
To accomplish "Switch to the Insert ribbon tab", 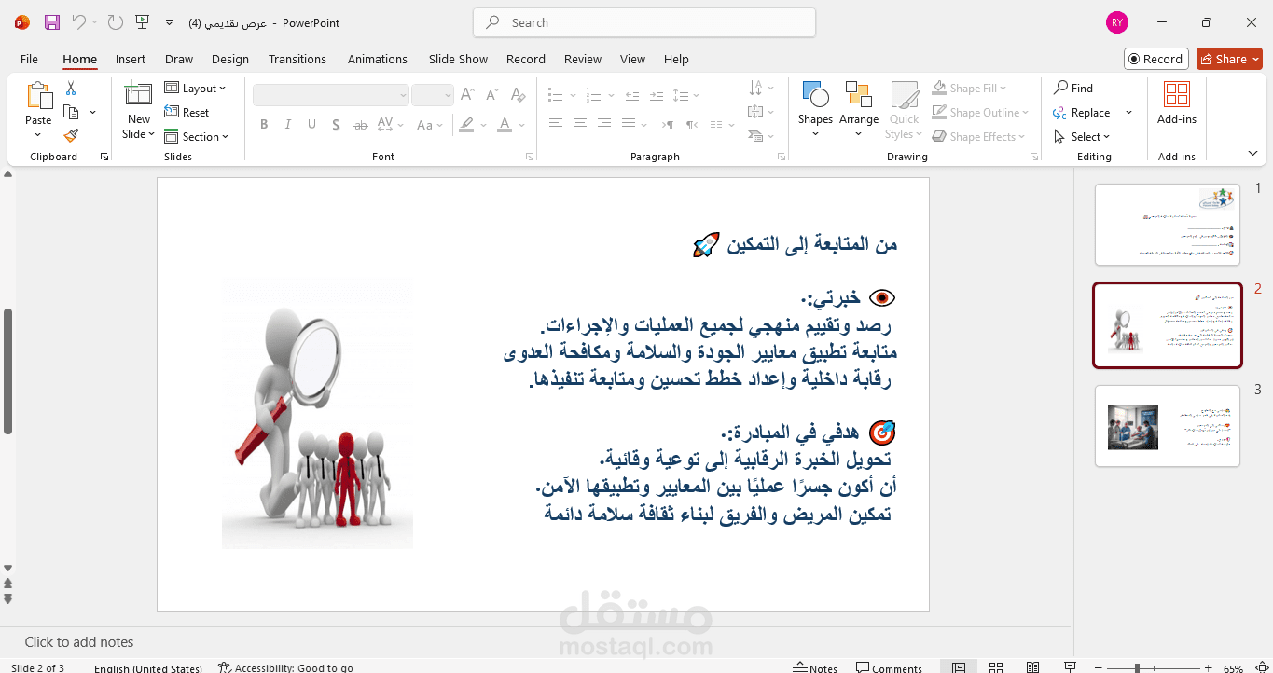I will pyautogui.click(x=131, y=59).
